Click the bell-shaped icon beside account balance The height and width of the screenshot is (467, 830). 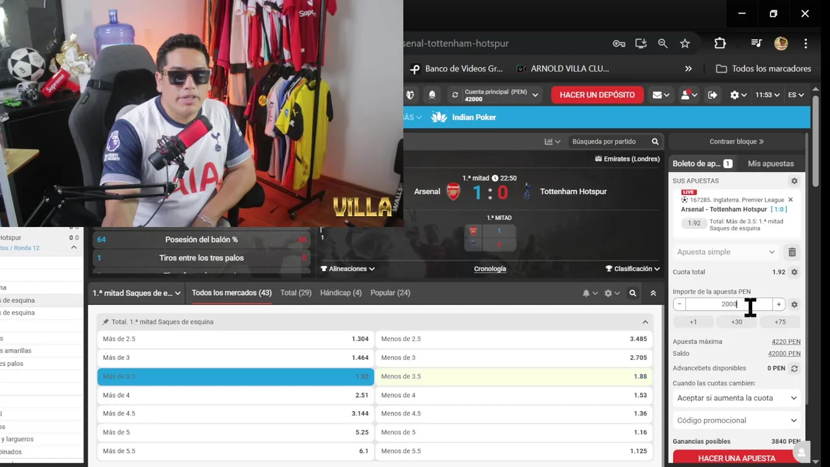[x=432, y=95]
